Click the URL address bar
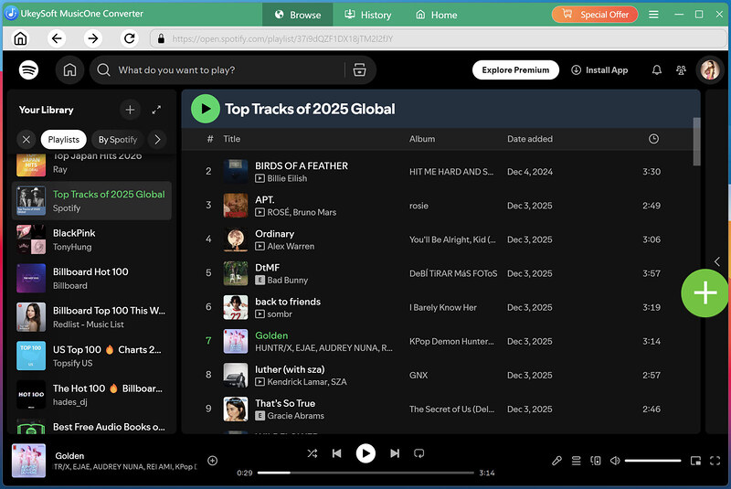 [439, 38]
